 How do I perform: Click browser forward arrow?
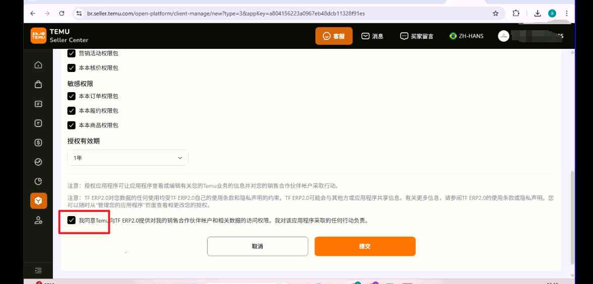pos(47,13)
